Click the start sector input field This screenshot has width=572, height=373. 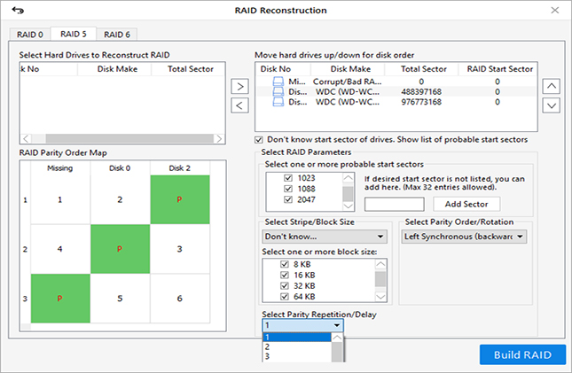pyautogui.click(x=394, y=204)
